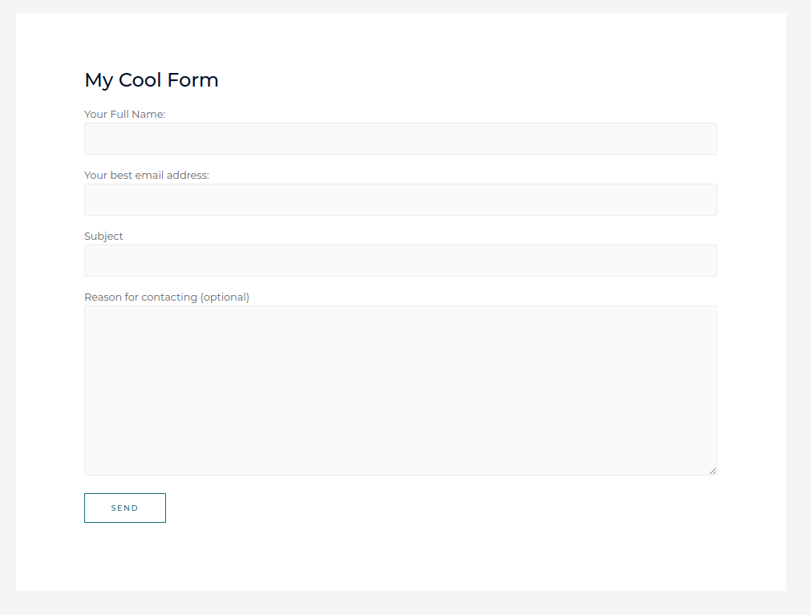
Task: Click the white form card background
Action: coord(401,561)
